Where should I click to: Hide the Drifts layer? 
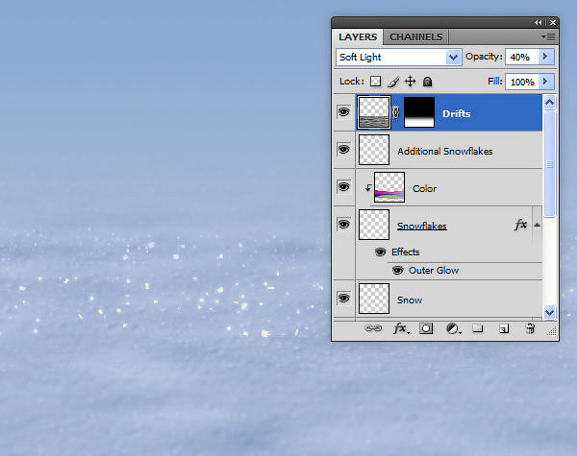point(343,111)
